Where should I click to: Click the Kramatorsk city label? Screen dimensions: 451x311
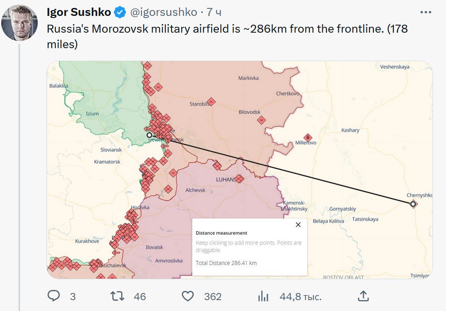coord(107,162)
